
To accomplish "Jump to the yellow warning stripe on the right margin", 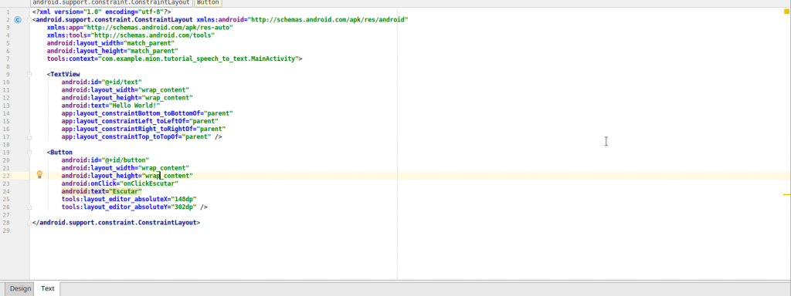I will coord(786,193).
